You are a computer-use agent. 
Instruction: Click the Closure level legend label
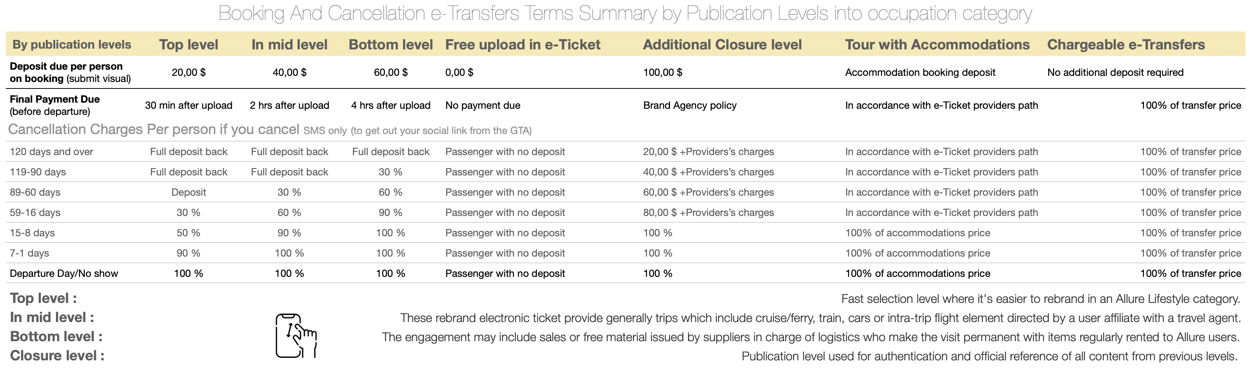tap(57, 356)
